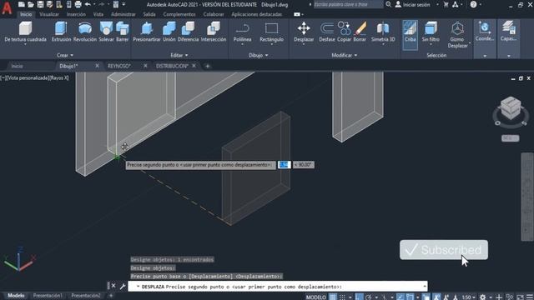Click the search magnifier icon
The height and width of the screenshot is (300, 534).
click(388, 4)
